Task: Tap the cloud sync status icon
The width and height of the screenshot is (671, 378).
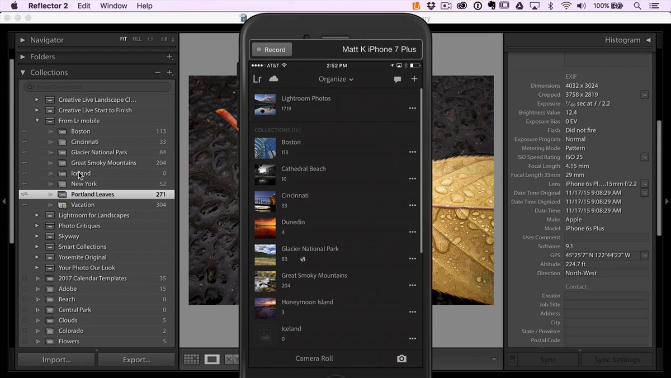Action: point(273,79)
